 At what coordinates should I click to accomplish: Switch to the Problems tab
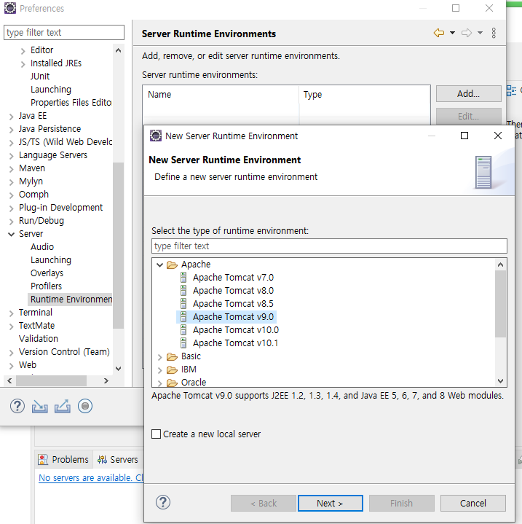pyautogui.click(x=63, y=460)
